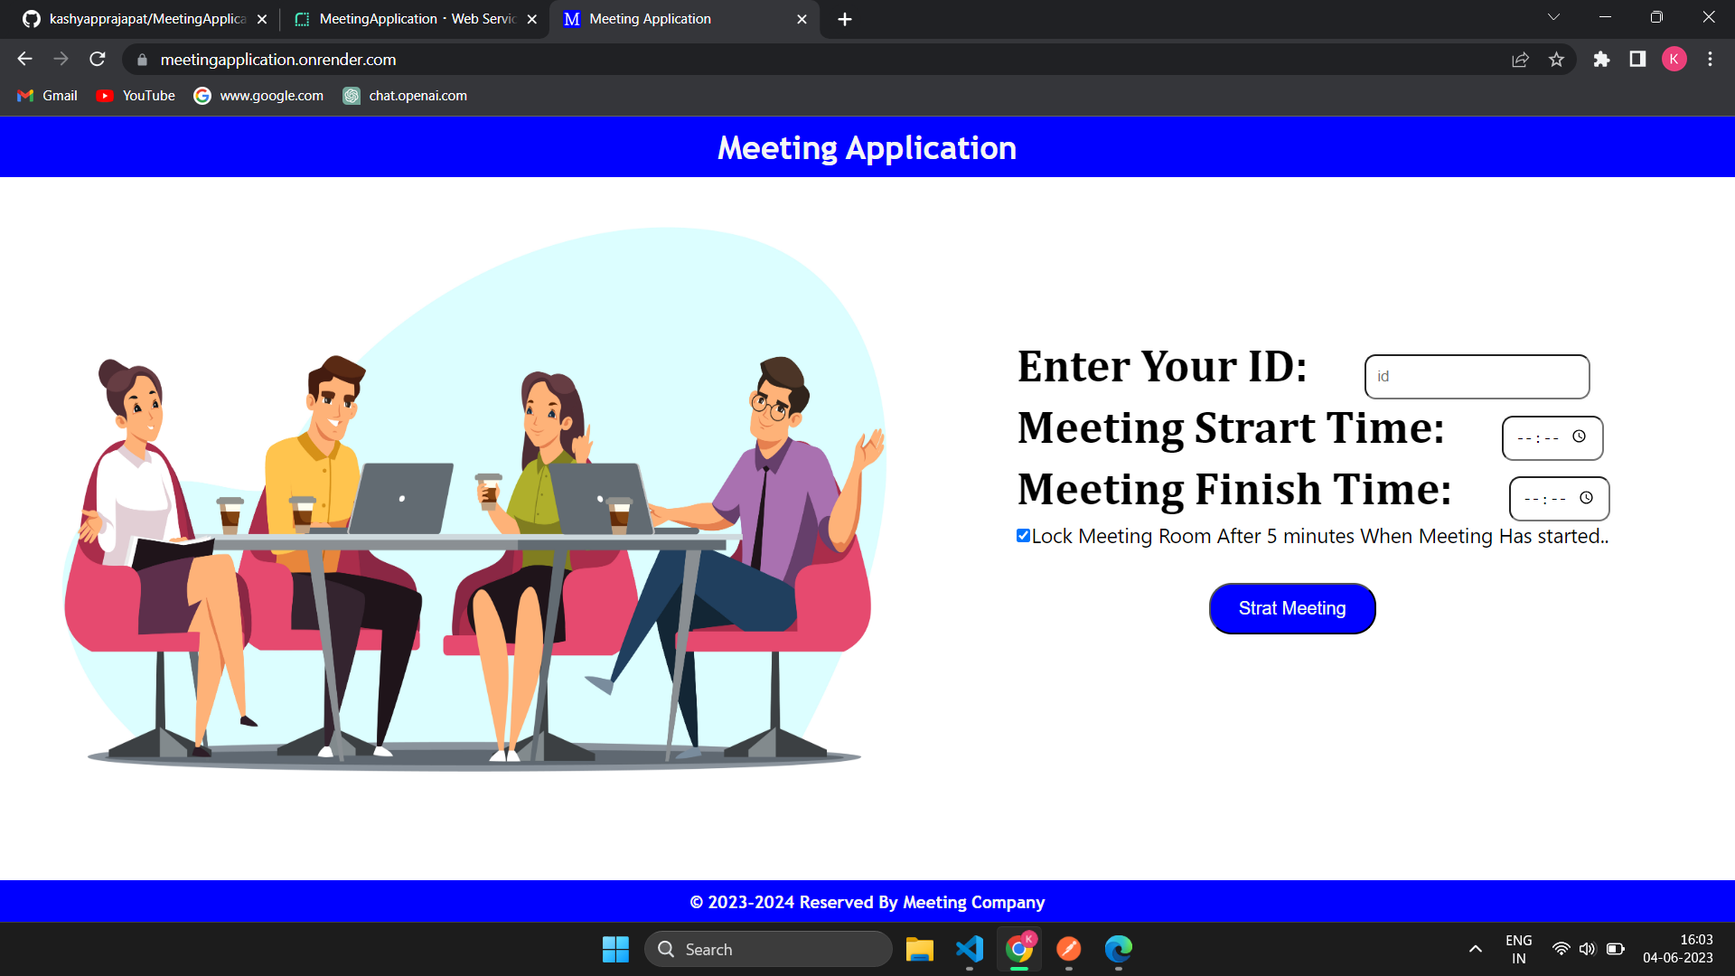Bookmark this page with the star icon
The width and height of the screenshot is (1735, 976).
point(1556,60)
